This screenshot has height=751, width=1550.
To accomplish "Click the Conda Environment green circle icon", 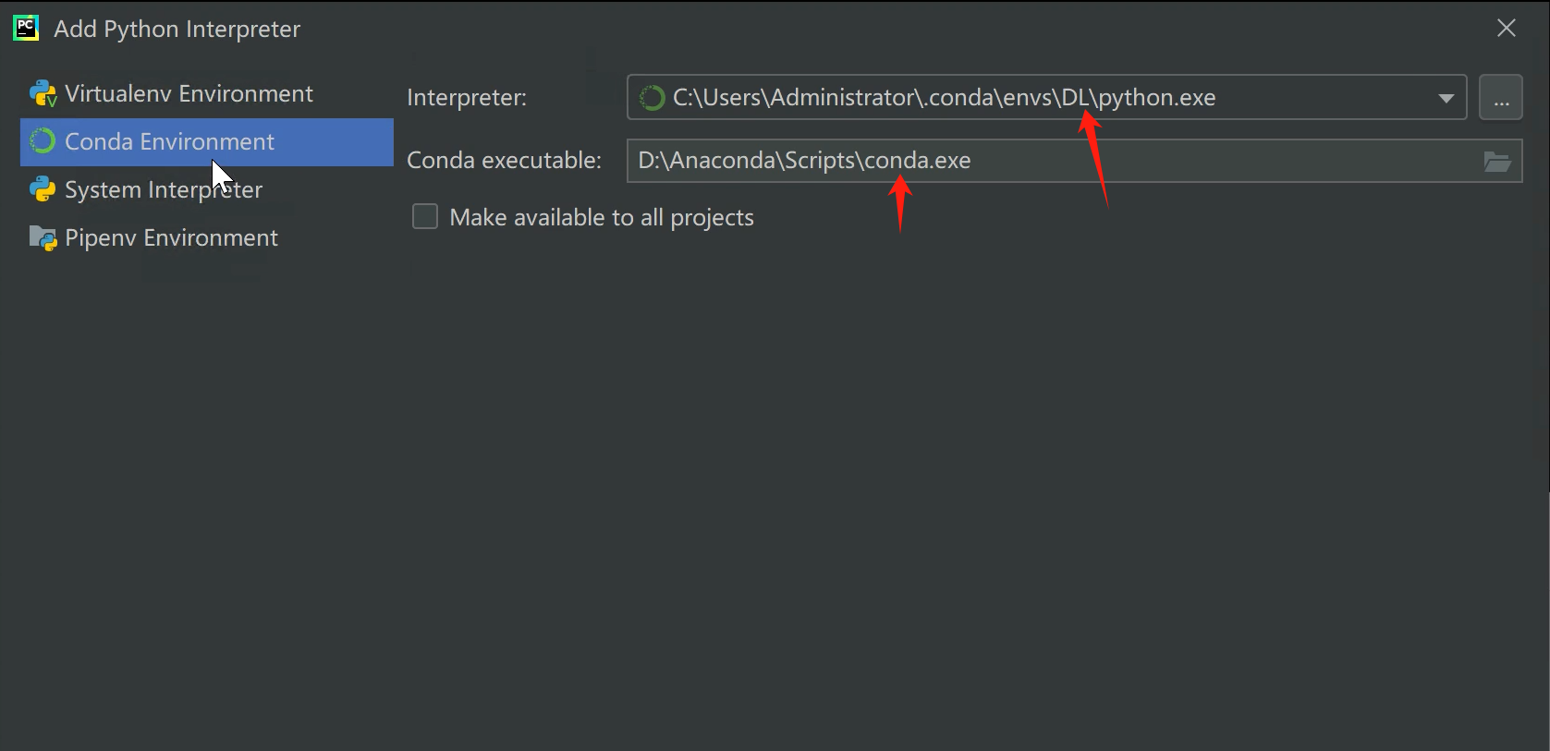I will coord(42,140).
